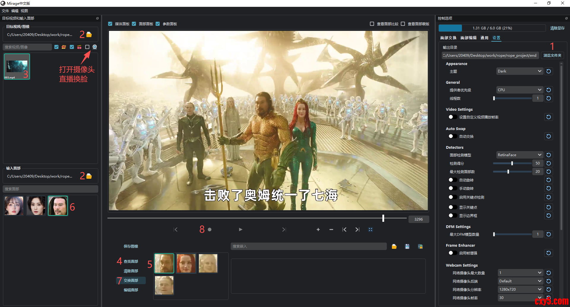Click the remove marker minus icon
This screenshot has width=570, height=307.
click(331, 230)
